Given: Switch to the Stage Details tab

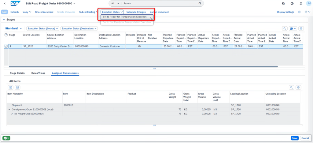Looking at the screenshot, I should (x=17, y=73).
